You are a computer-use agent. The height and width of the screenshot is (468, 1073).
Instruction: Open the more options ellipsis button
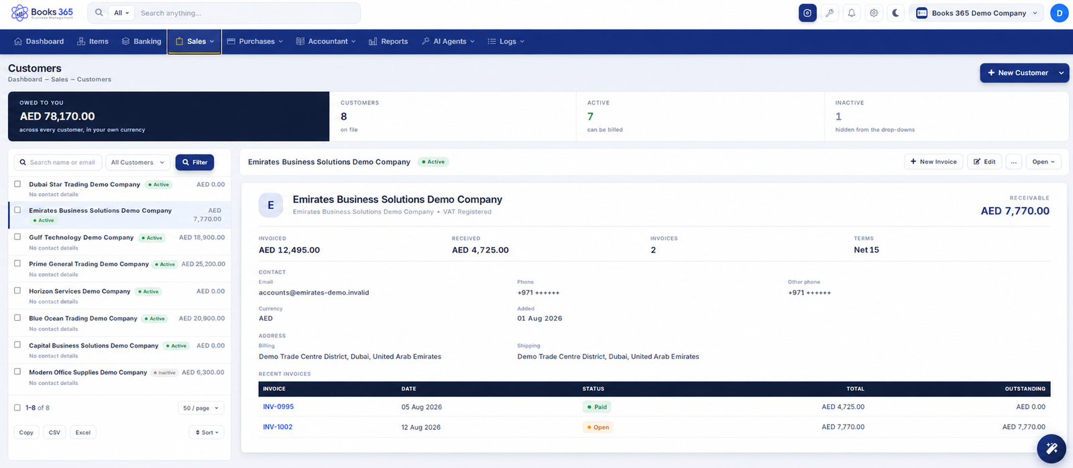[1014, 161]
